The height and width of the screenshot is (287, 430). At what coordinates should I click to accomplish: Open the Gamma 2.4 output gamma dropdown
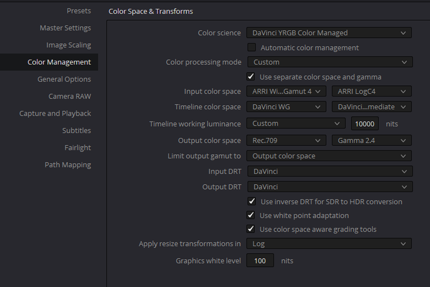(372, 141)
